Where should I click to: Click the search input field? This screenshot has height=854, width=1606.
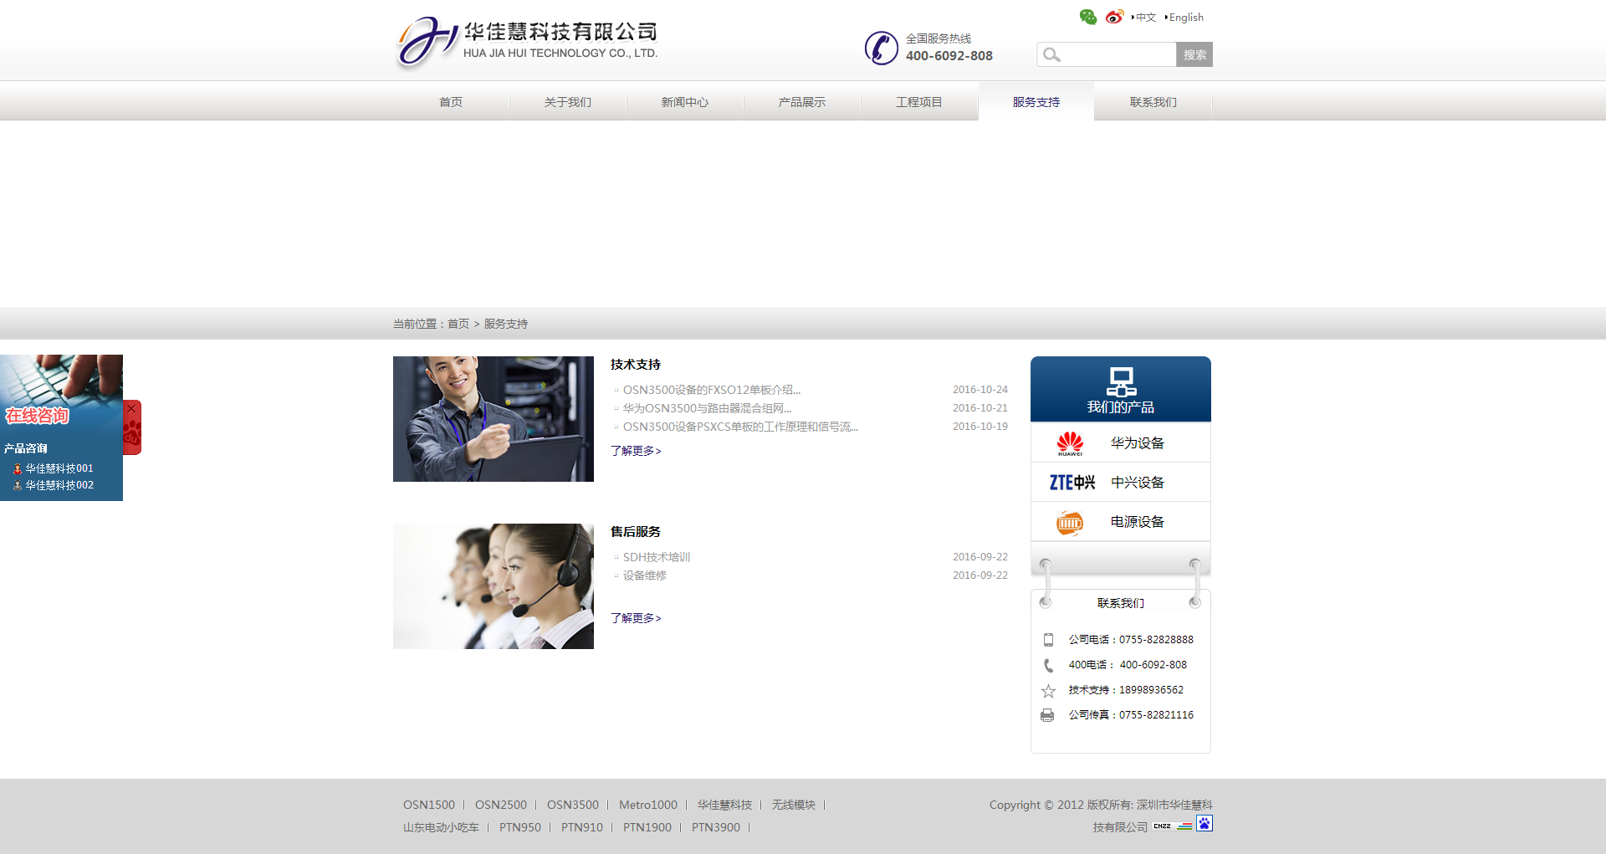pos(1107,54)
